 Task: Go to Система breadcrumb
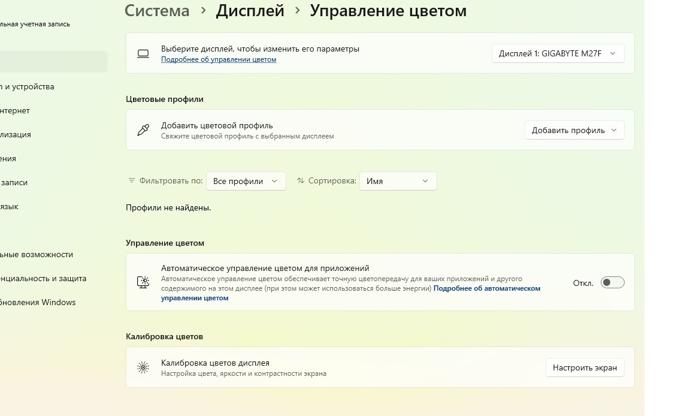click(x=157, y=11)
